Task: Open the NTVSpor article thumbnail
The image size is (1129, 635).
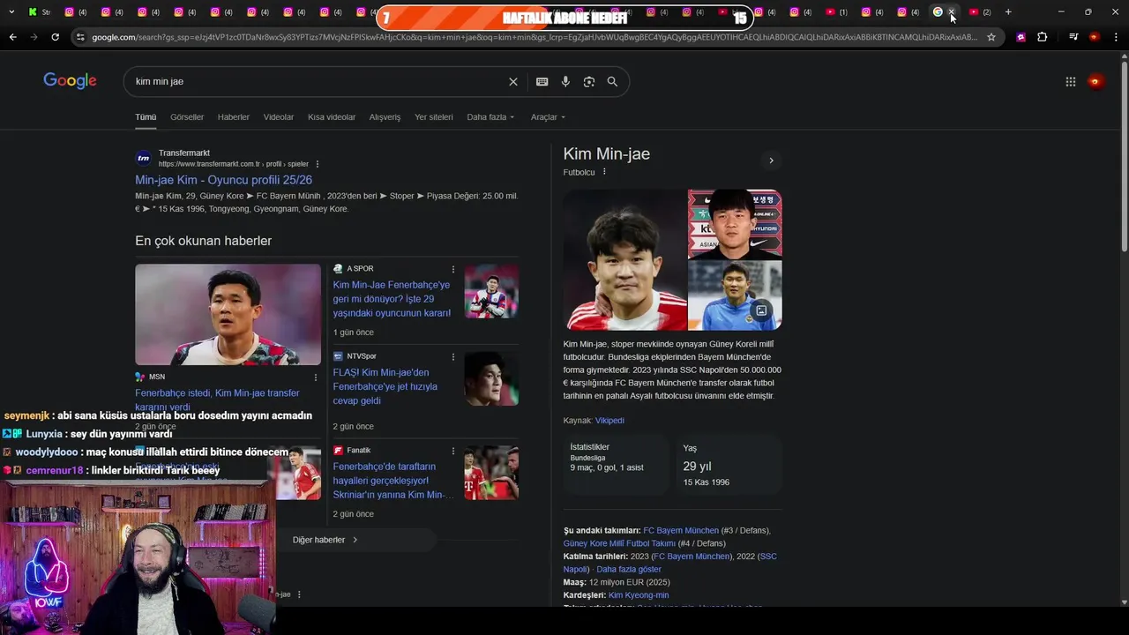Action: pos(491,379)
